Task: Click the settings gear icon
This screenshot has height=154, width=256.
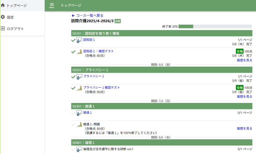Action: pyautogui.click(x=3, y=17)
